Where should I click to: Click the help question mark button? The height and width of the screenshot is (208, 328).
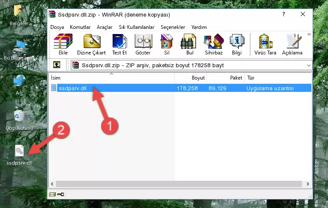point(284,14)
